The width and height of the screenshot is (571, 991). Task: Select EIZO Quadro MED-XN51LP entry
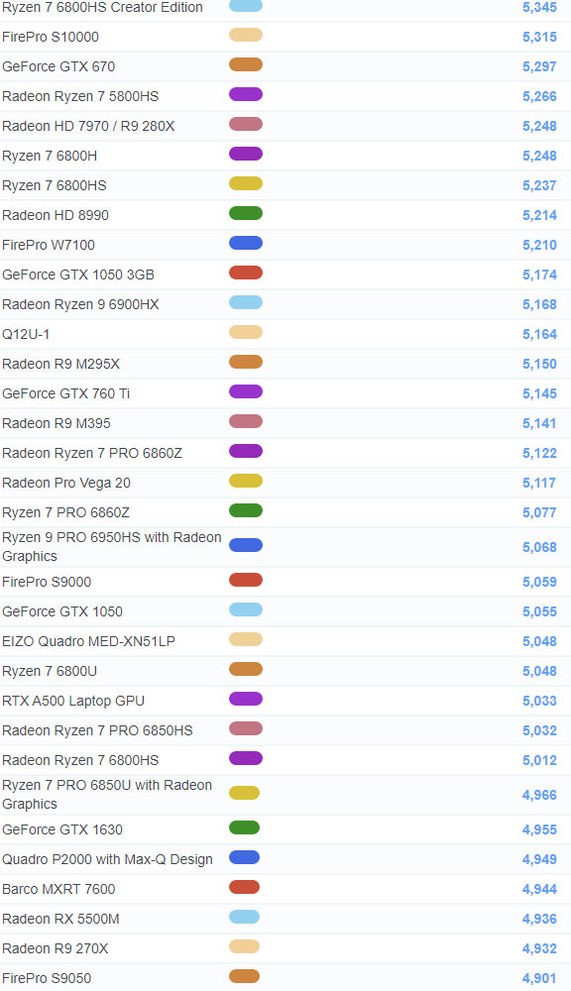tap(88, 641)
